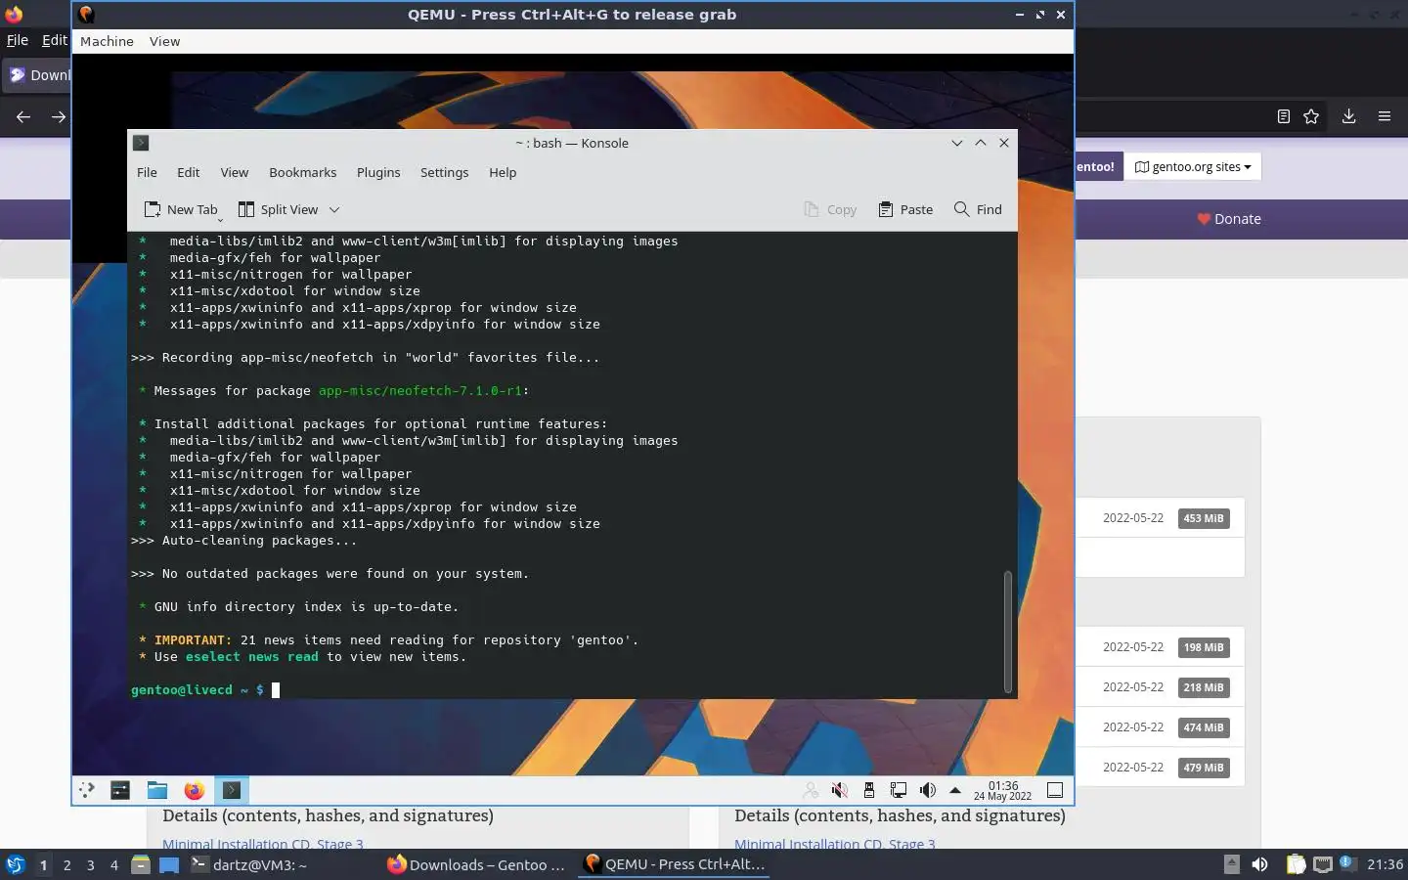The width and height of the screenshot is (1408, 880).
Task: Click the 474 MiB download size badge
Action: [x=1203, y=727]
